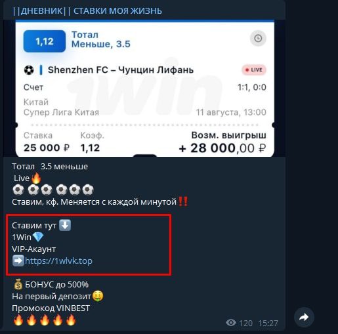
Task: Open the https://1wlvk.top link
Action: pos(58,261)
